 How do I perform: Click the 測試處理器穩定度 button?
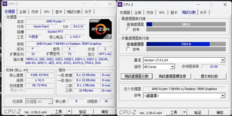pyautogui.click(x=172, y=76)
